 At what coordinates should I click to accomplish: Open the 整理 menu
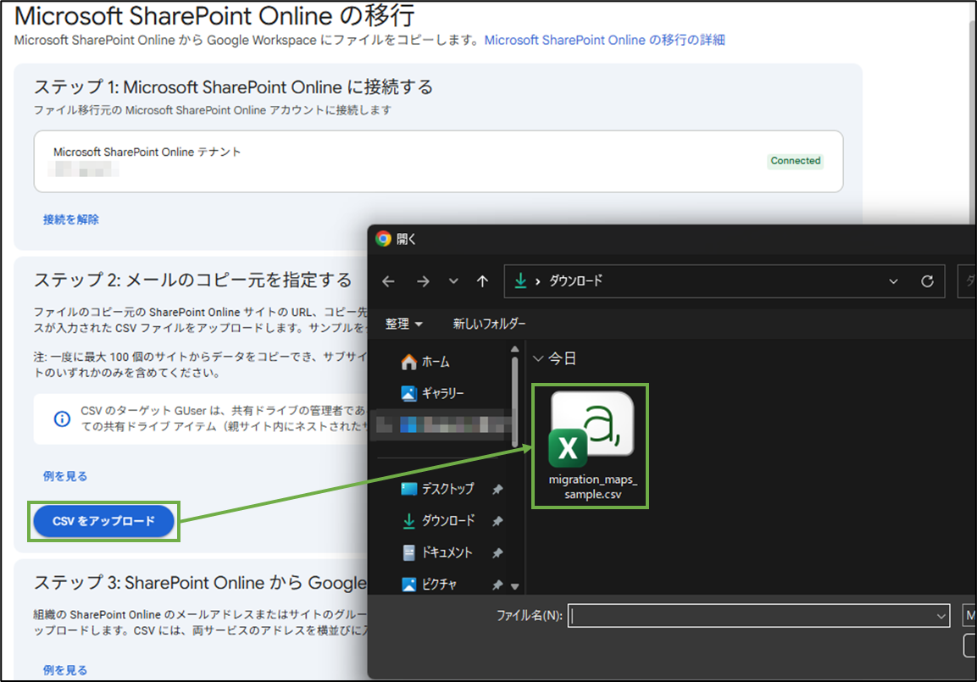click(403, 324)
